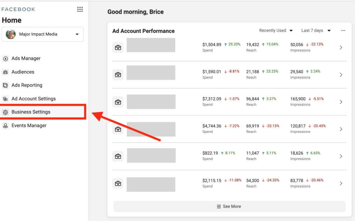Click the Good morning, Brice greeting
Image resolution: width=355 pixels, height=221 pixels.
(x=135, y=12)
